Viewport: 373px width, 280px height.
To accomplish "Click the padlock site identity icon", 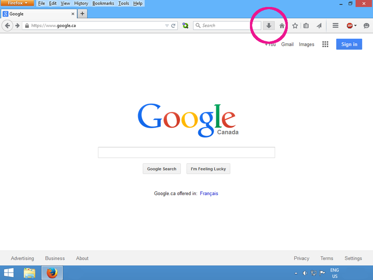I will 27,26.
